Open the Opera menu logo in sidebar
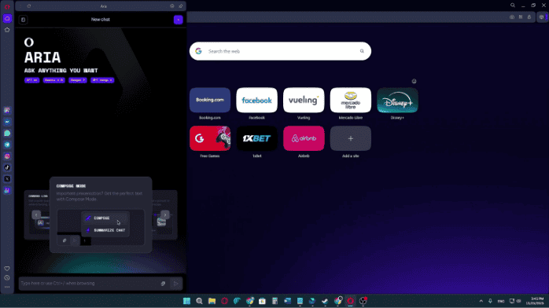Viewport: 549px width, 308px height. [x=7, y=6]
